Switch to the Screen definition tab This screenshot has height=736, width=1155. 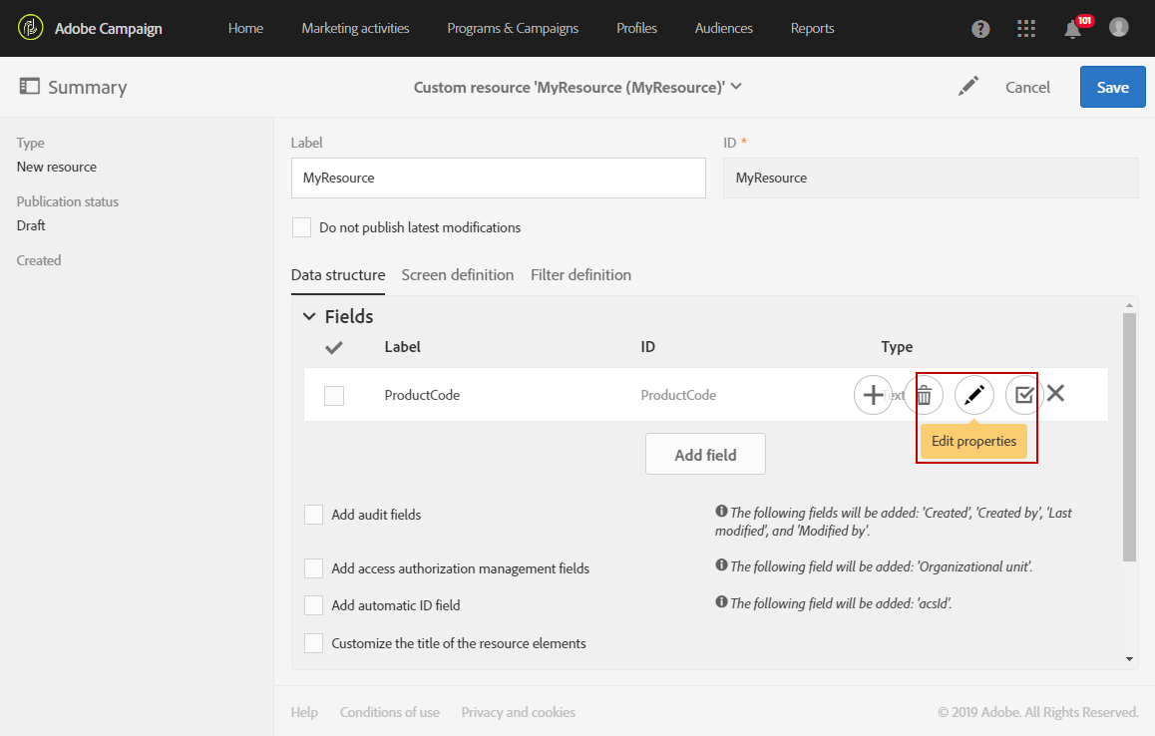coord(458,274)
